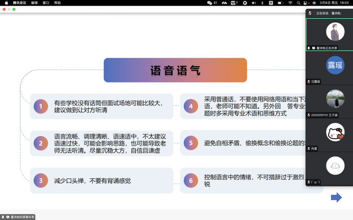Open the Apple menu

tap(6, 3)
